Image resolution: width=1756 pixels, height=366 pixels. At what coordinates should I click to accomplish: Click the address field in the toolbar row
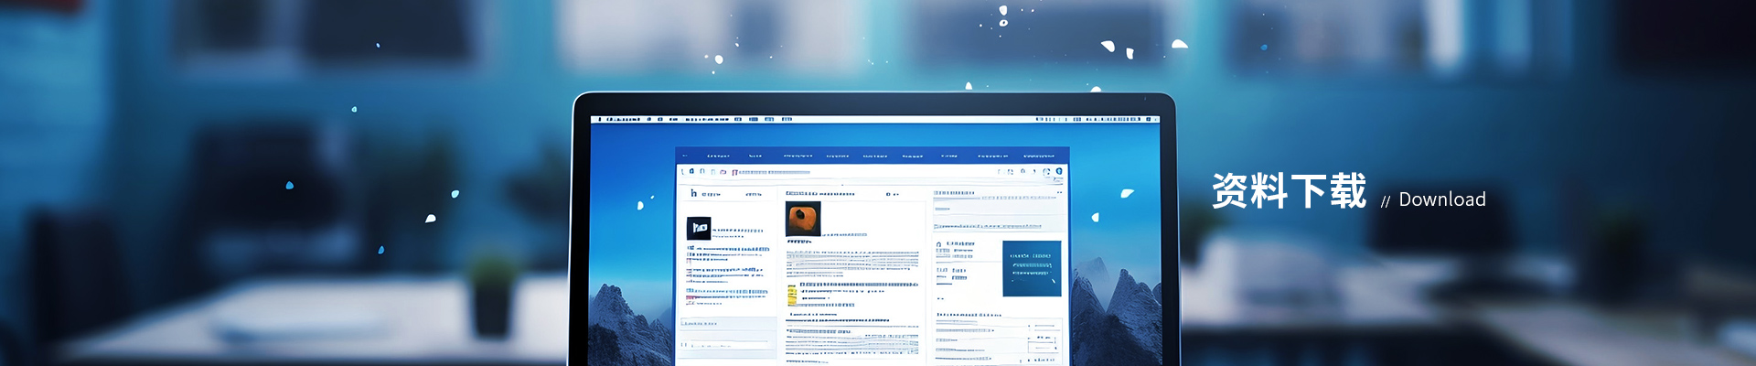coord(773,172)
